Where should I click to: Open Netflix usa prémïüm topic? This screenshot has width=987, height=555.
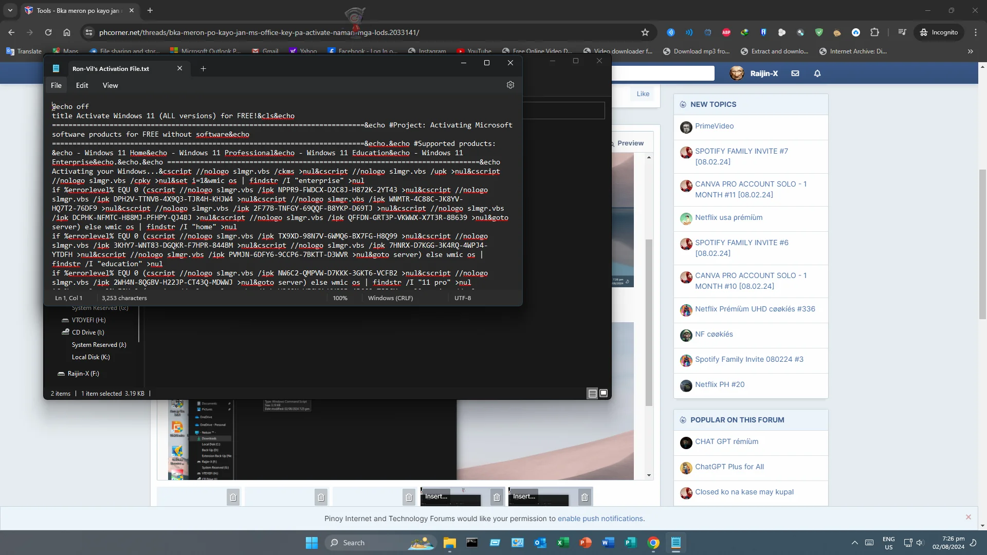click(x=728, y=217)
